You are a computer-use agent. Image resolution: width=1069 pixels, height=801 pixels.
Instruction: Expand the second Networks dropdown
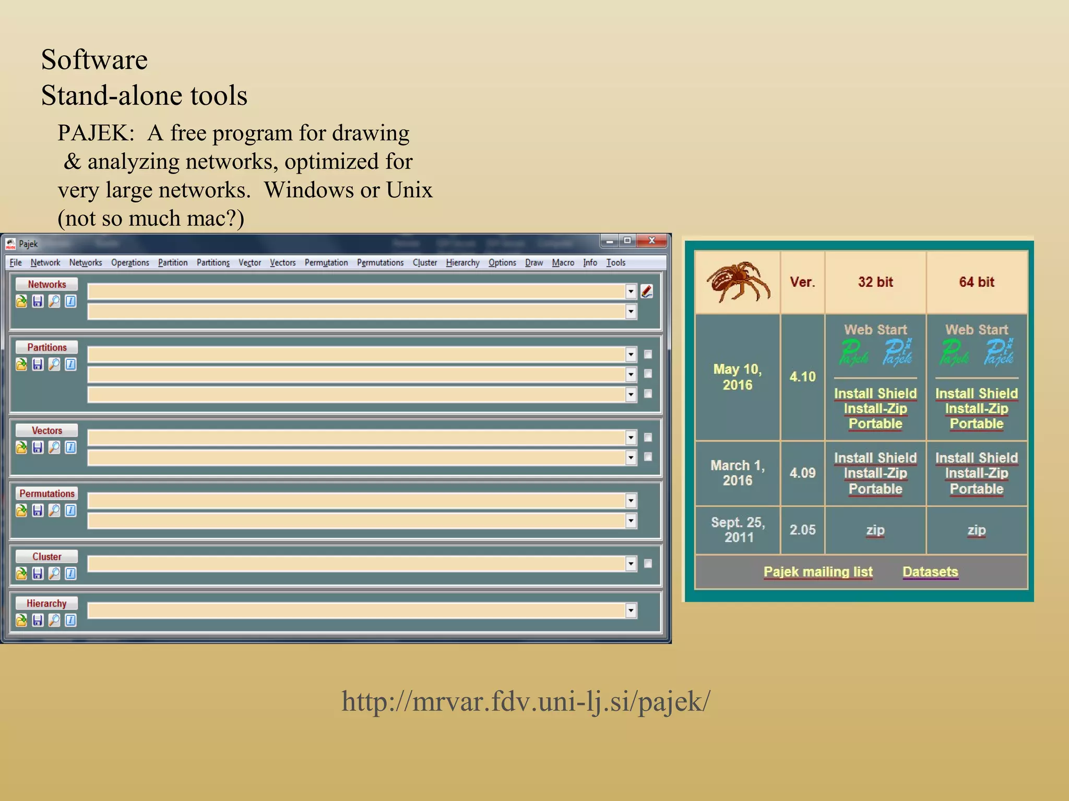[x=631, y=311]
